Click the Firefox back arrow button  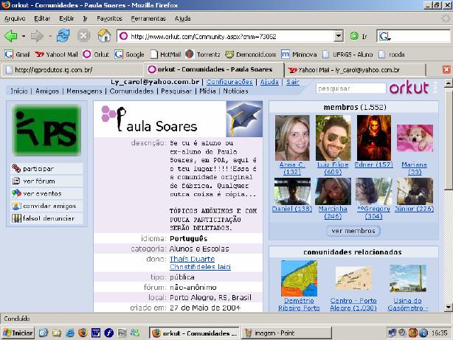pos(11,35)
